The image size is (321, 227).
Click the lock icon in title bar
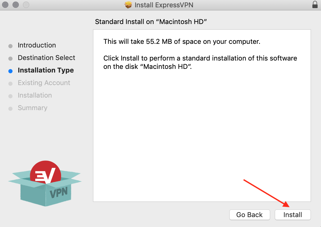pyautogui.click(x=315, y=5)
